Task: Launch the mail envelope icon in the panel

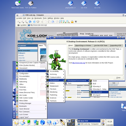Action: (56, 123)
